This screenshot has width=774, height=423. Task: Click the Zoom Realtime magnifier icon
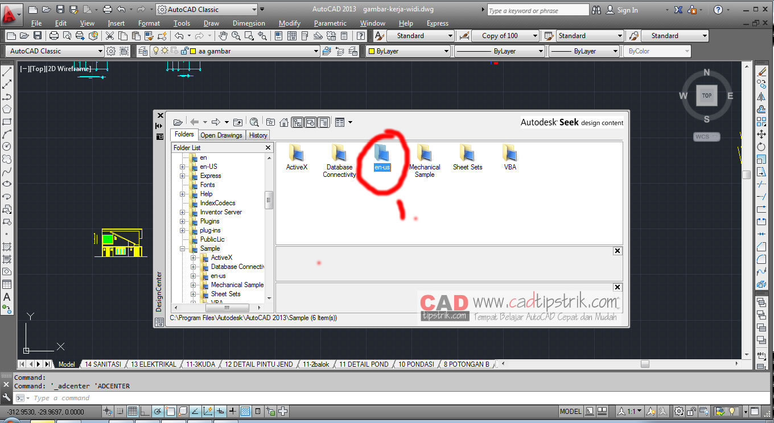click(x=236, y=36)
